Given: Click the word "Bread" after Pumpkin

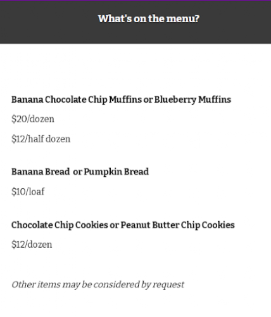Looking at the screenshot, I should point(136,172).
